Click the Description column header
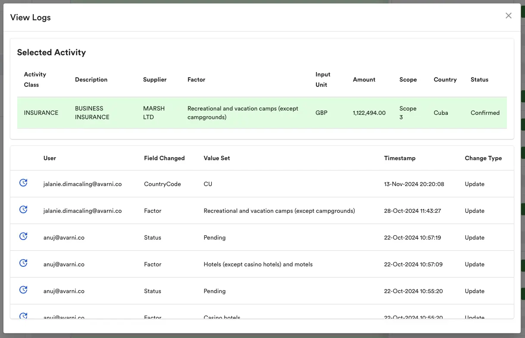The width and height of the screenshot is (525, 338). [x=91, y=79]
